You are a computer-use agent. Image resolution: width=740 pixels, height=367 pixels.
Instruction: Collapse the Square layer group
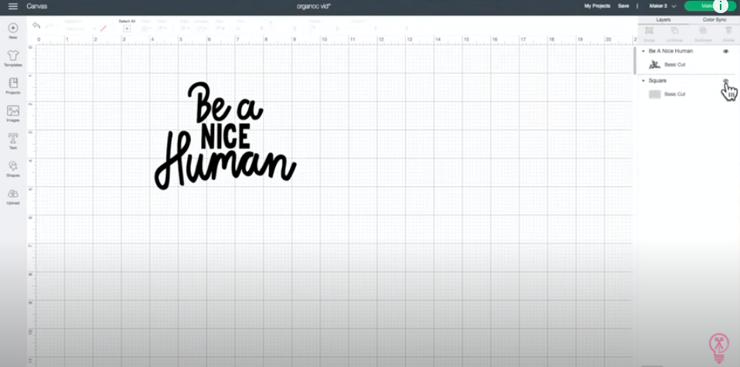click(x=643, y=80)
